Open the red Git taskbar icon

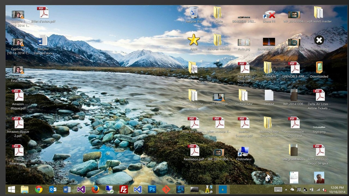point(166,189)
